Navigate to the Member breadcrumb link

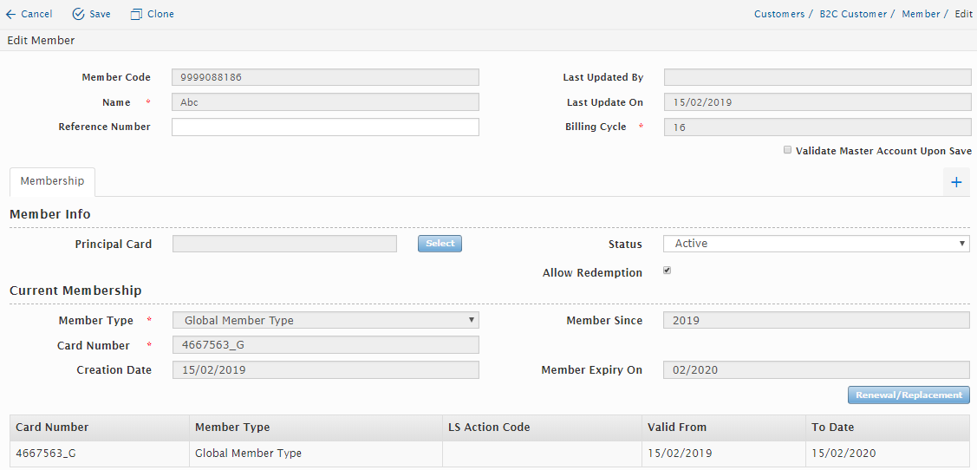(920, 15)
